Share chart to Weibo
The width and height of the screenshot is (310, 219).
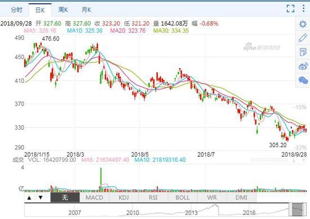303,66
